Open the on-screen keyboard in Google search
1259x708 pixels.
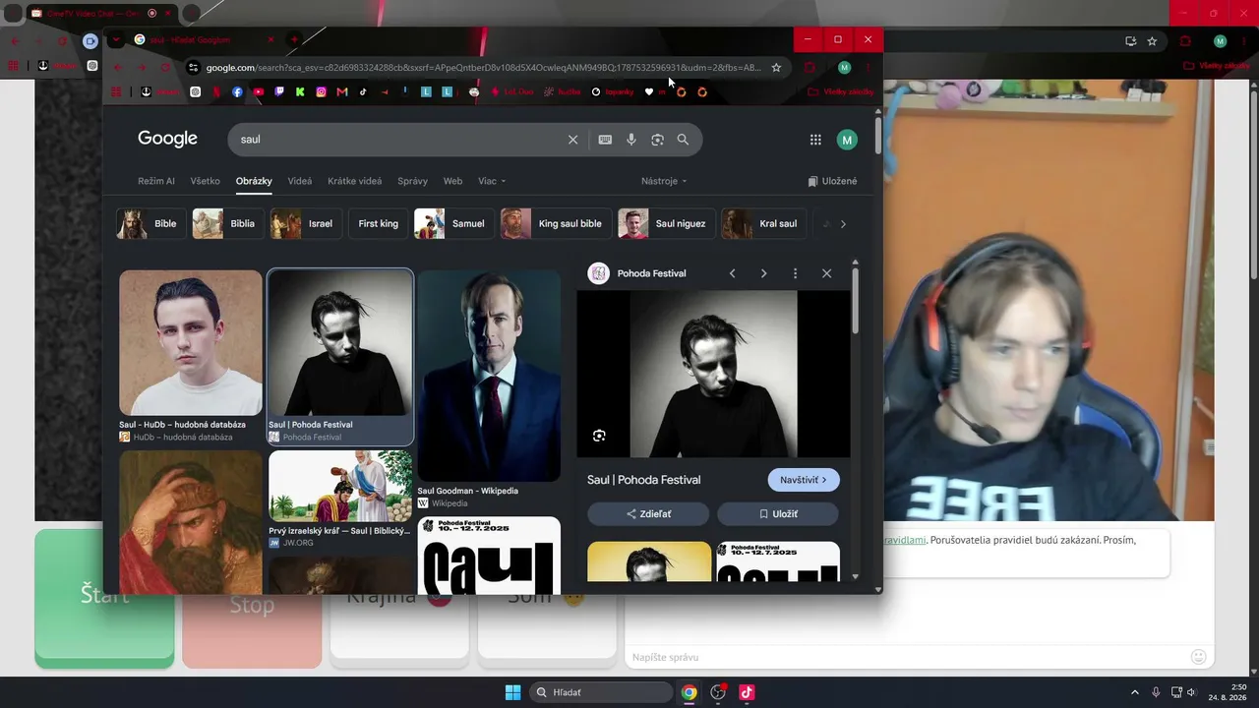(x=605, y=140)
